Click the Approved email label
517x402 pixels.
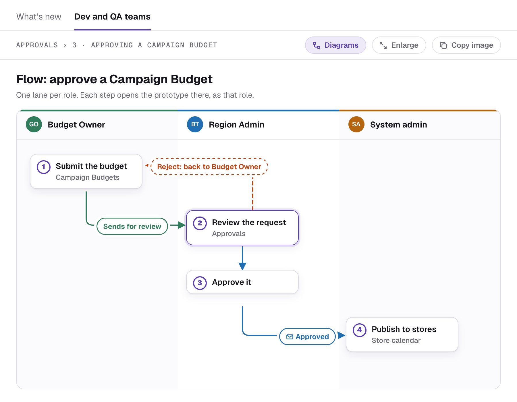307,337
